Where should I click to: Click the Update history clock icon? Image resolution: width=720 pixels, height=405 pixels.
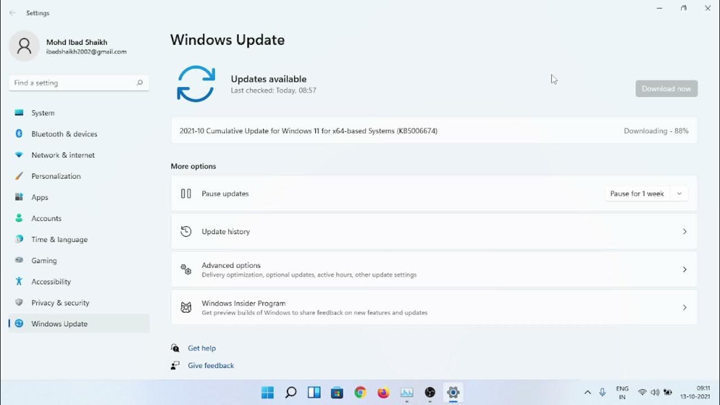tap(186, 231)
